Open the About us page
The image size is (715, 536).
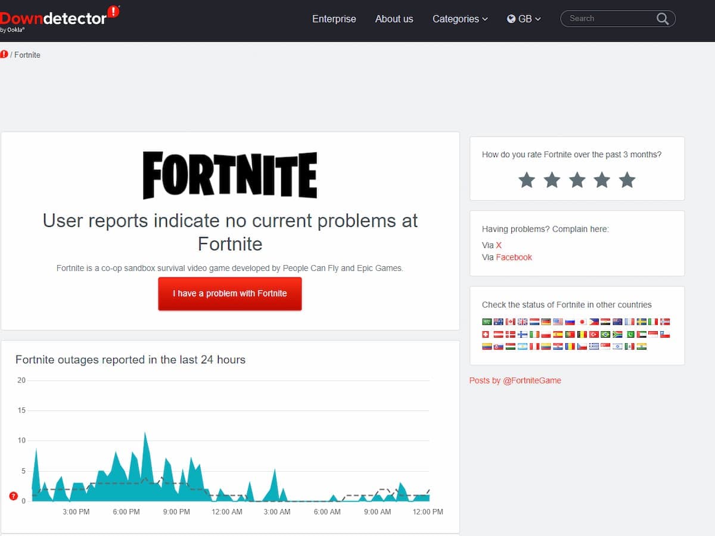click(394, 19)
